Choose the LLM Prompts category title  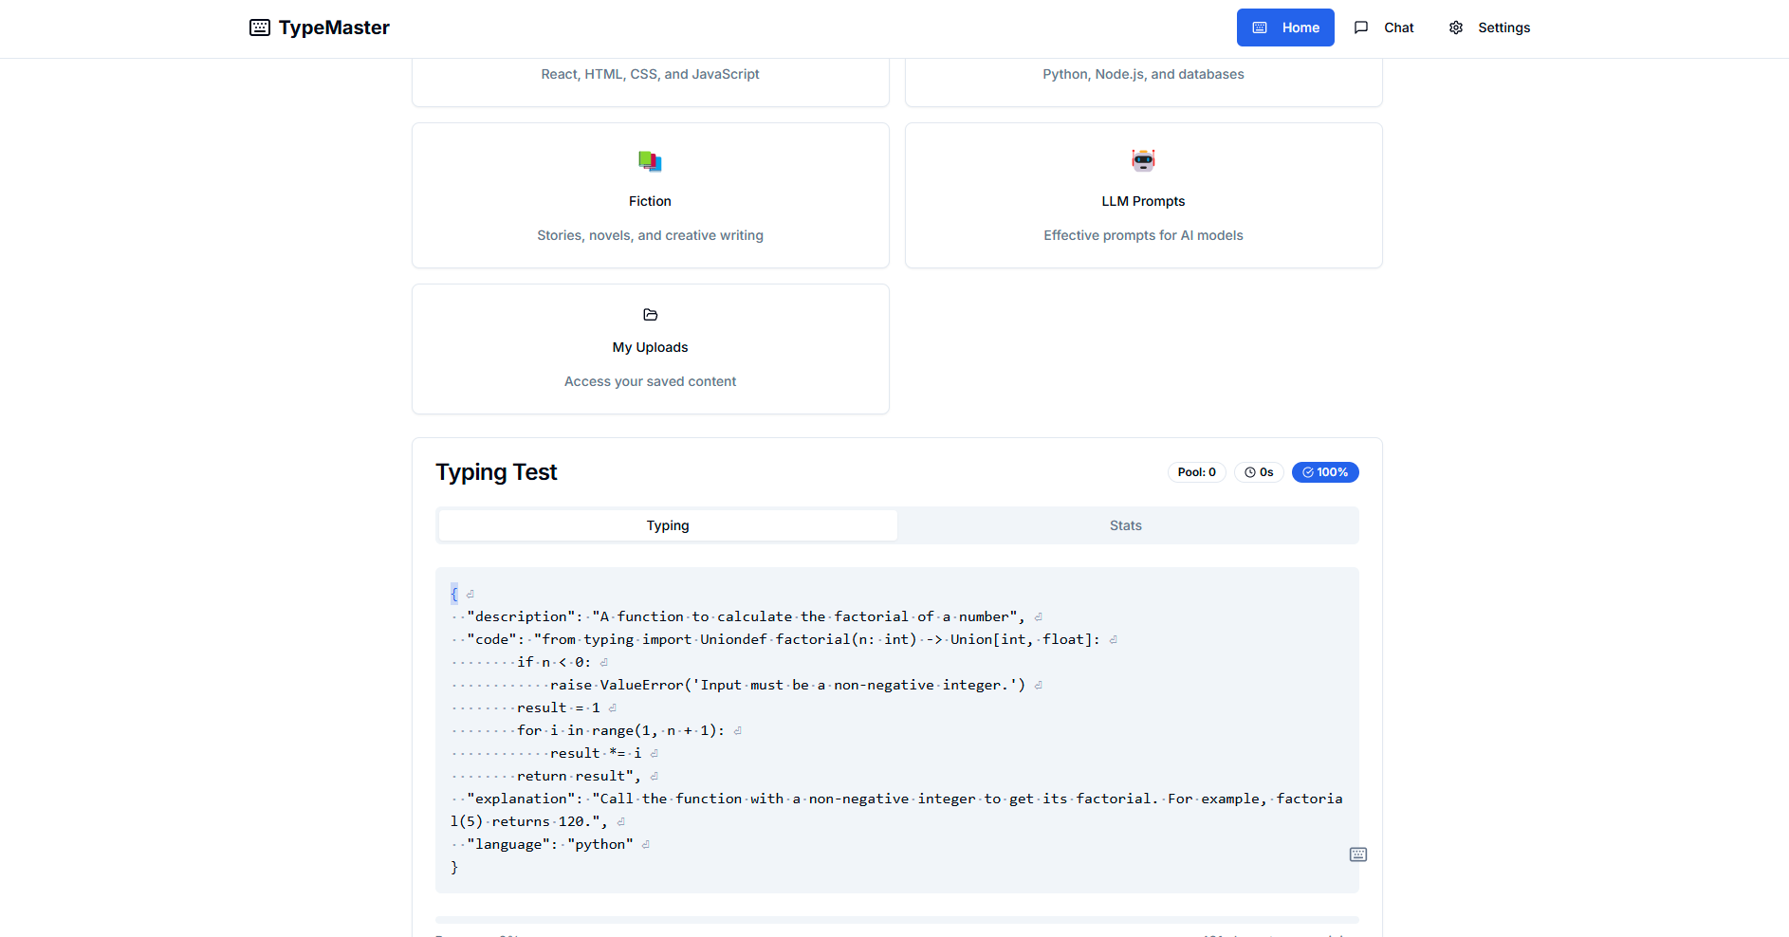[x=1143, y=201]
